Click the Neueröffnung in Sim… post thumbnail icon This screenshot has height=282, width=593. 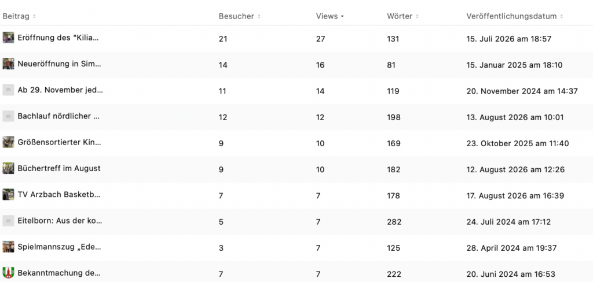8,64
